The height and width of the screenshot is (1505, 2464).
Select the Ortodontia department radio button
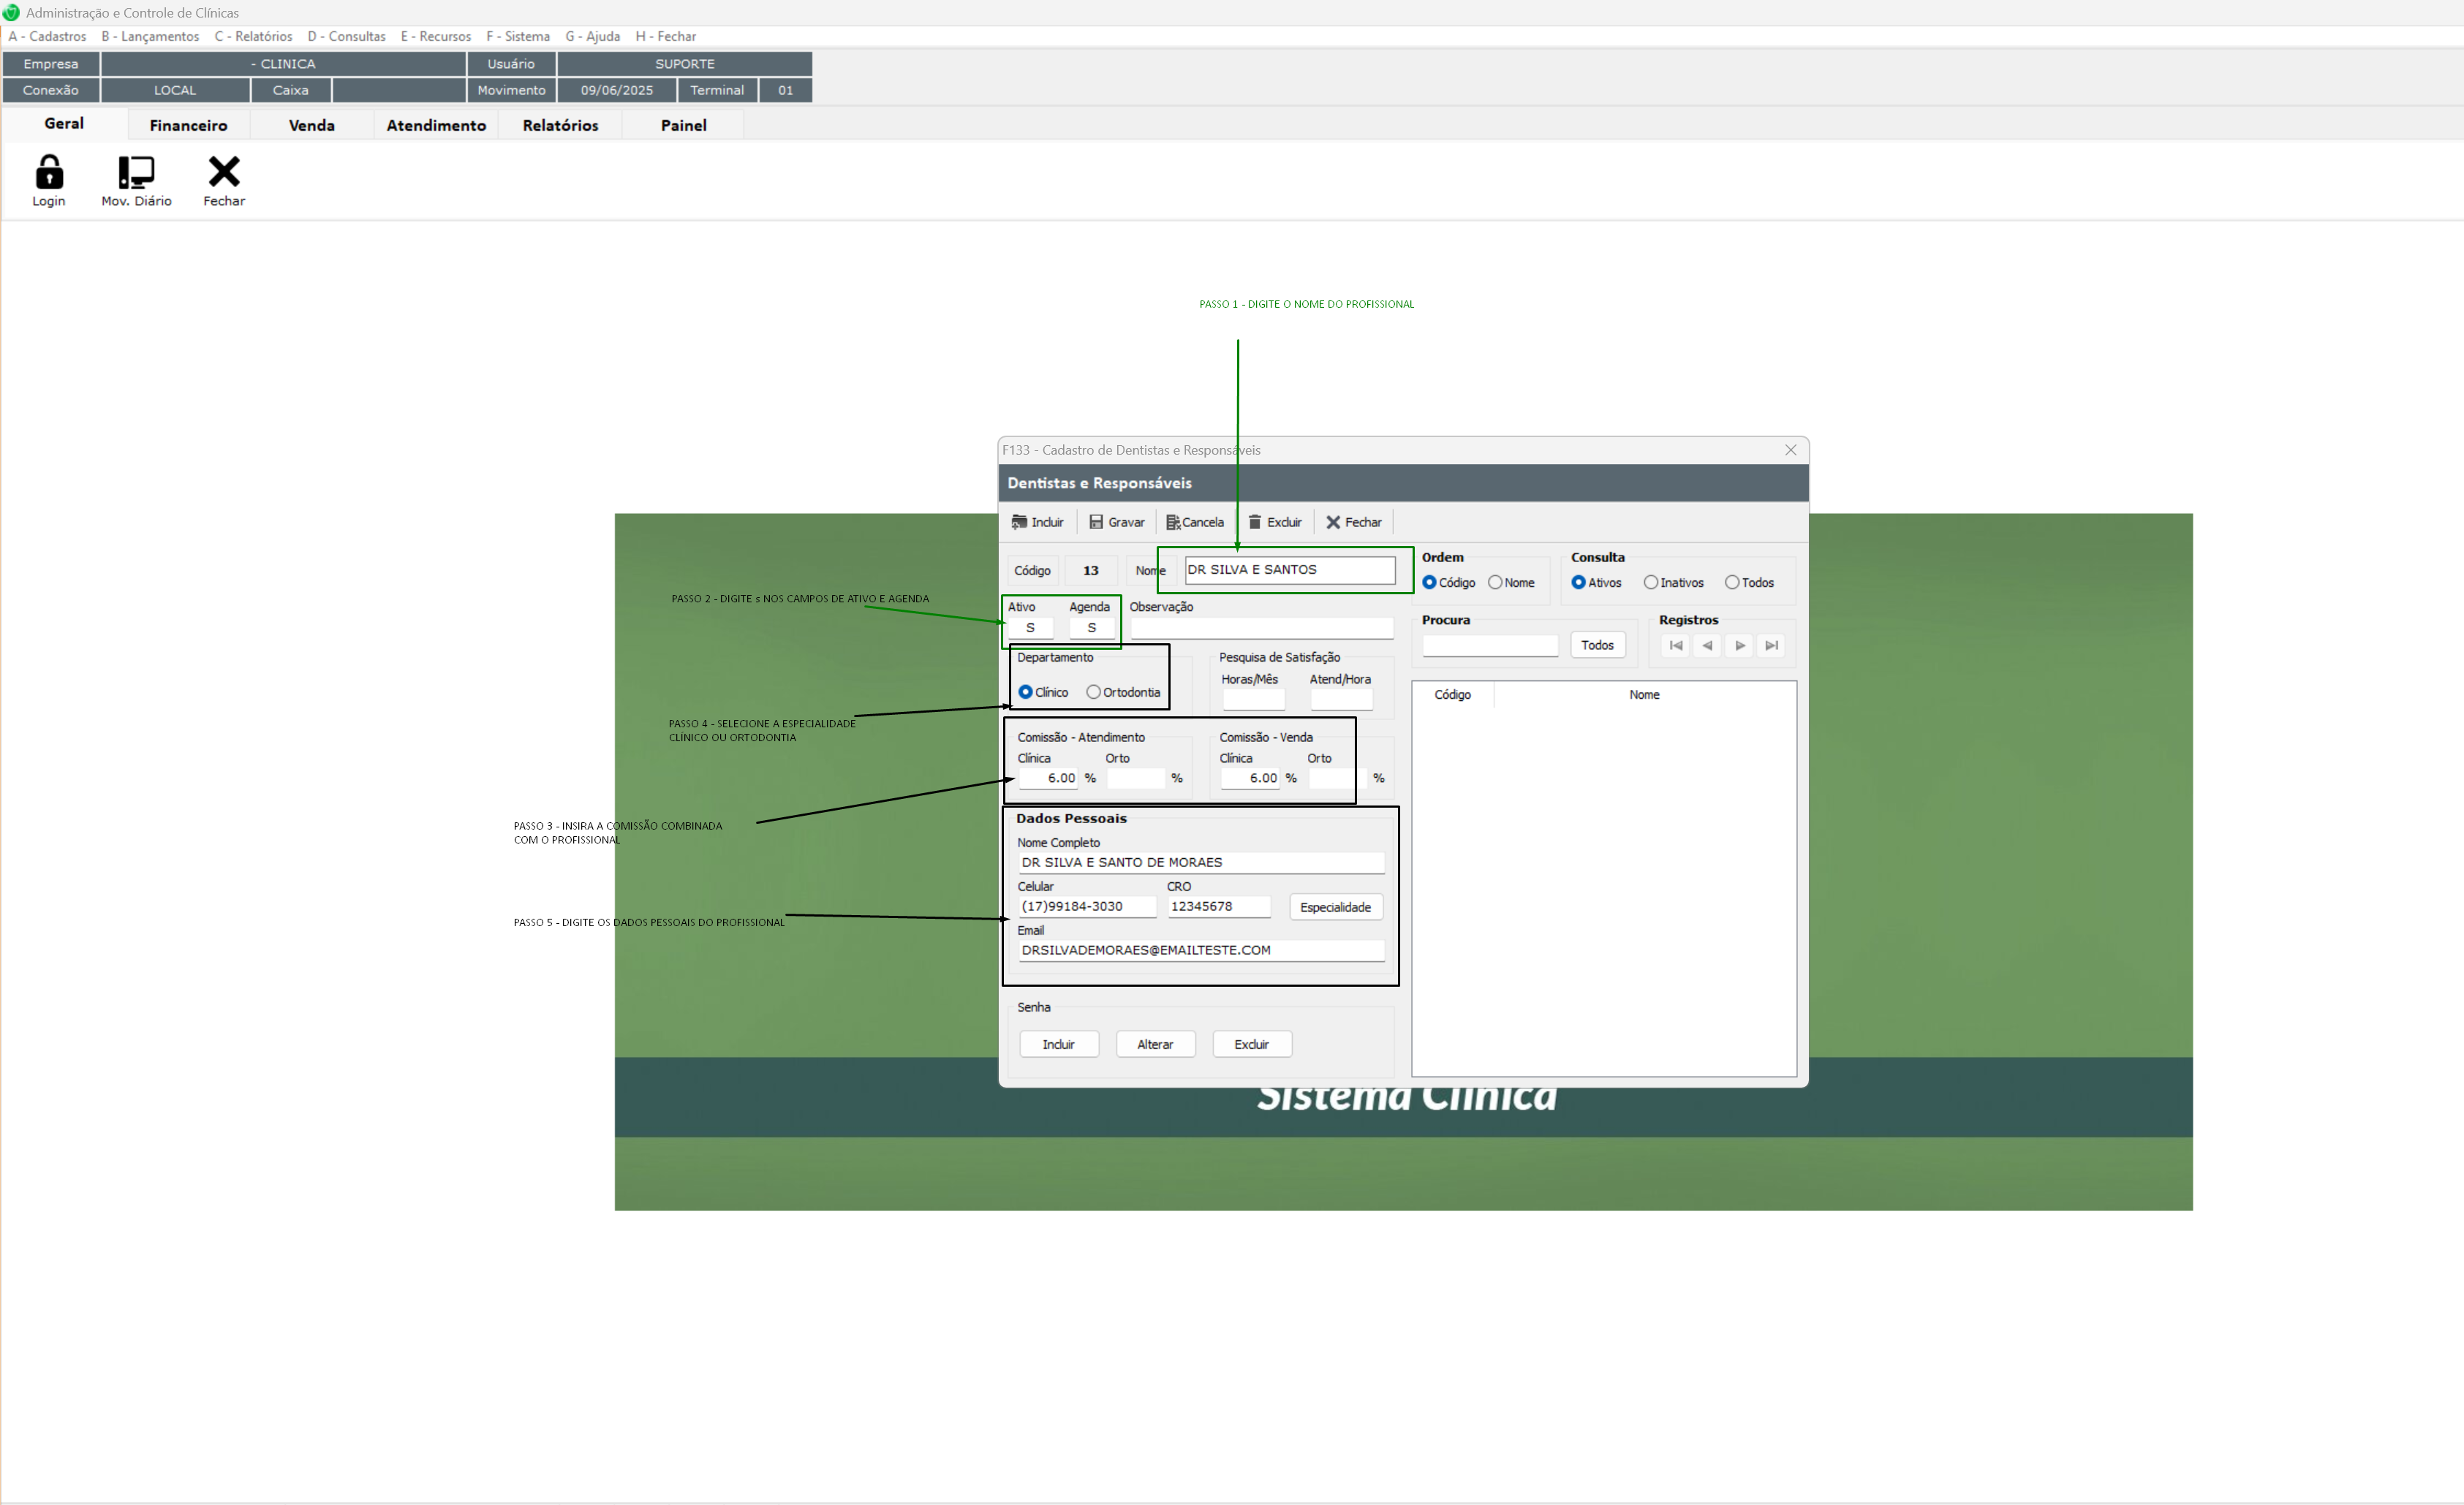(1093, 692)
